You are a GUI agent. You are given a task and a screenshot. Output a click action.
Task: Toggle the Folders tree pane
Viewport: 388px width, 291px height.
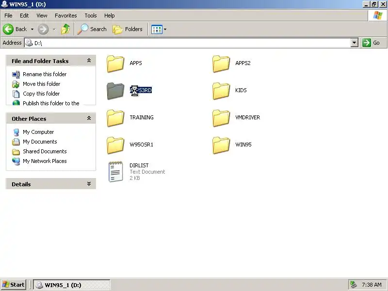pyautogui.click(x=128, y=29)
